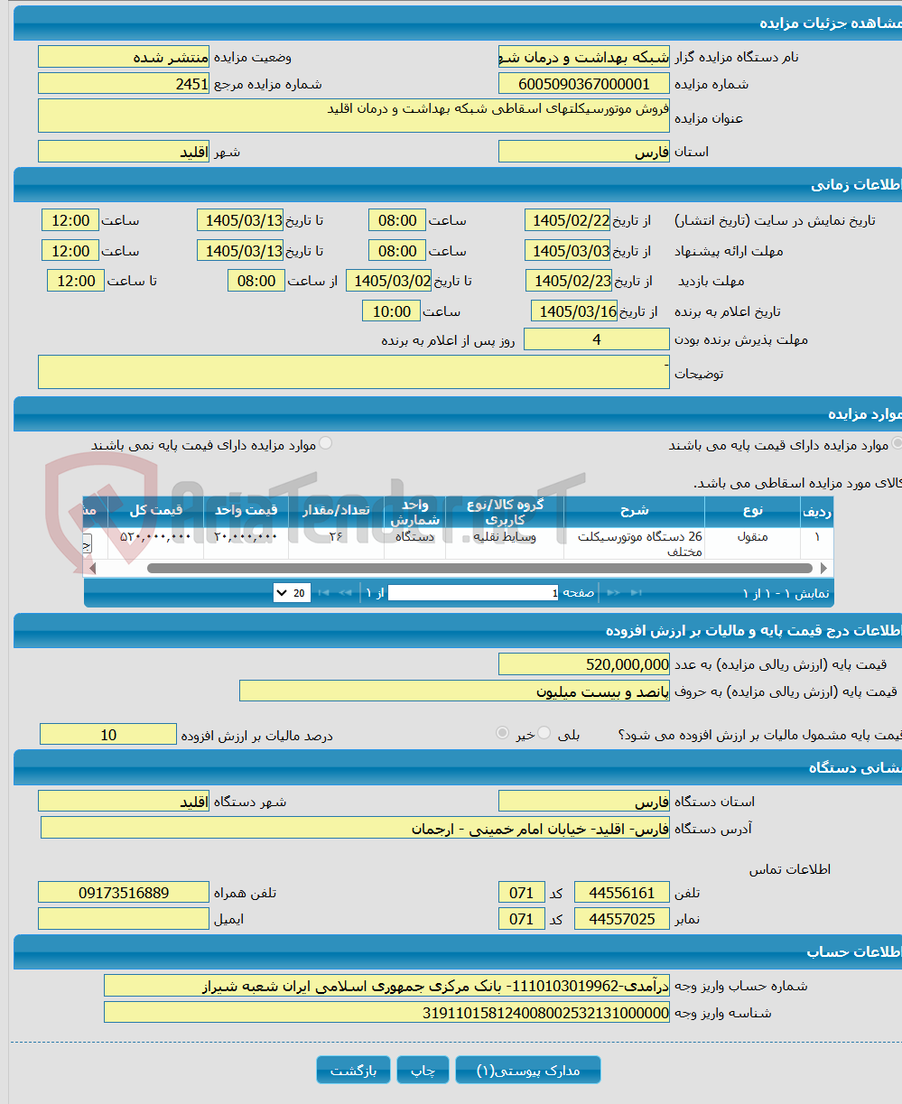Viewport: 902px width, 1104px height.
Task: Click the auction title field
Action: click(x=354, y=116)
